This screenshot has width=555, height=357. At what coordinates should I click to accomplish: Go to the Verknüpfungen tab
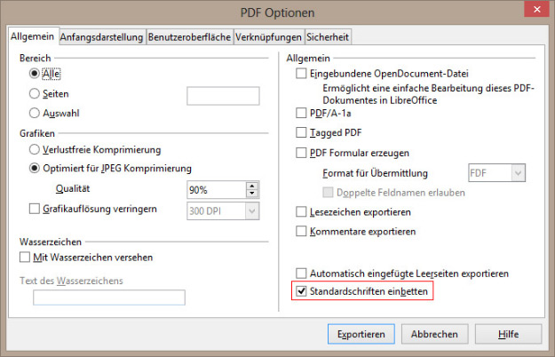pyautogui.click(x=268, y=36)
